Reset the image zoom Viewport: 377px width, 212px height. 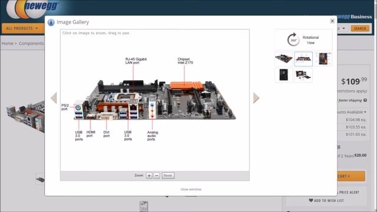pyautogui.click(x=168, y=175)
